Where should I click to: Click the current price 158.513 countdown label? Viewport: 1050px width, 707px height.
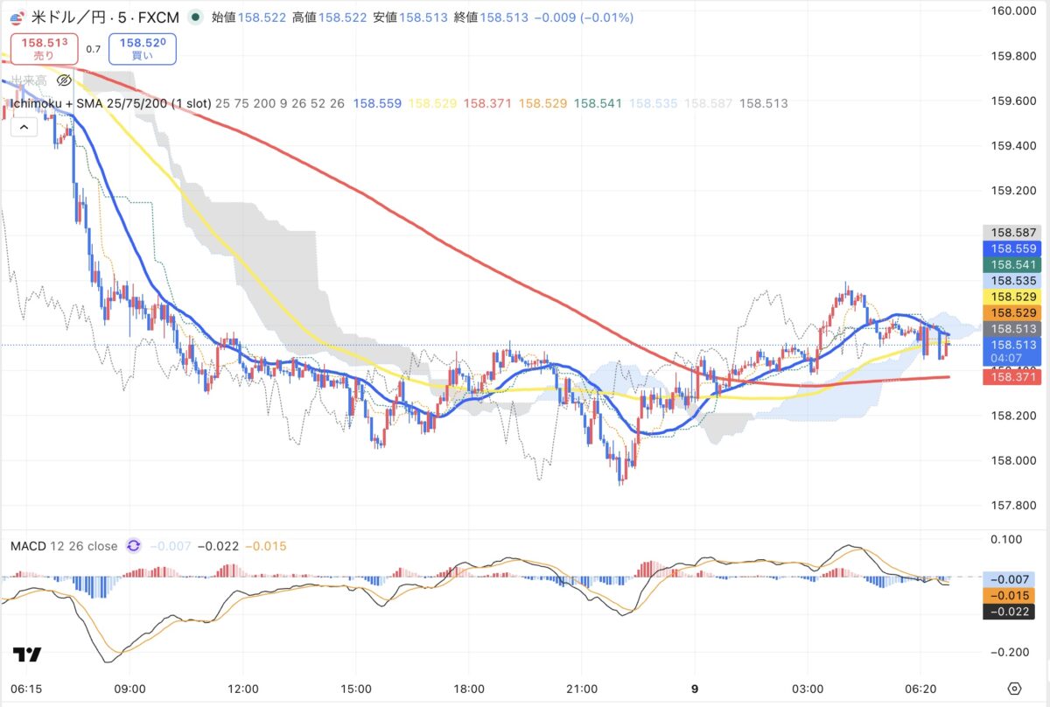tap(1012, 351)
